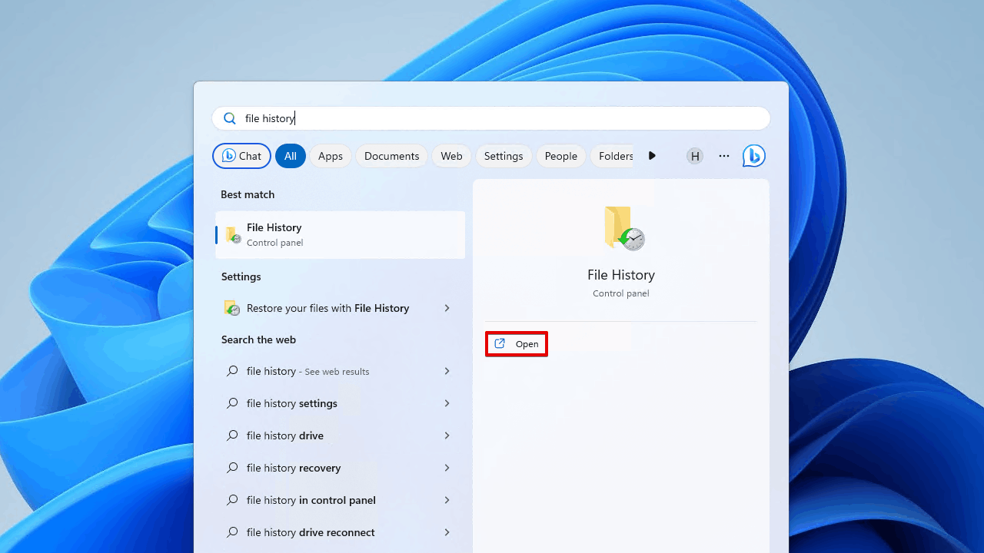The height and width of the screenshot is (553, 984).
Task: Expand file history recovery chevron
Action: tap(447, 468)
